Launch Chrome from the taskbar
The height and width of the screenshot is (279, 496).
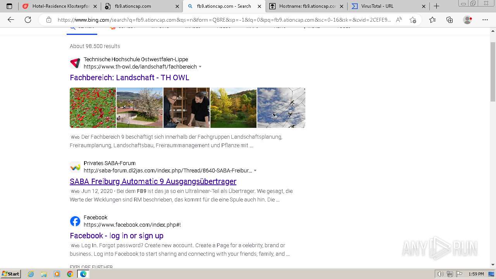tap(70, 274)
